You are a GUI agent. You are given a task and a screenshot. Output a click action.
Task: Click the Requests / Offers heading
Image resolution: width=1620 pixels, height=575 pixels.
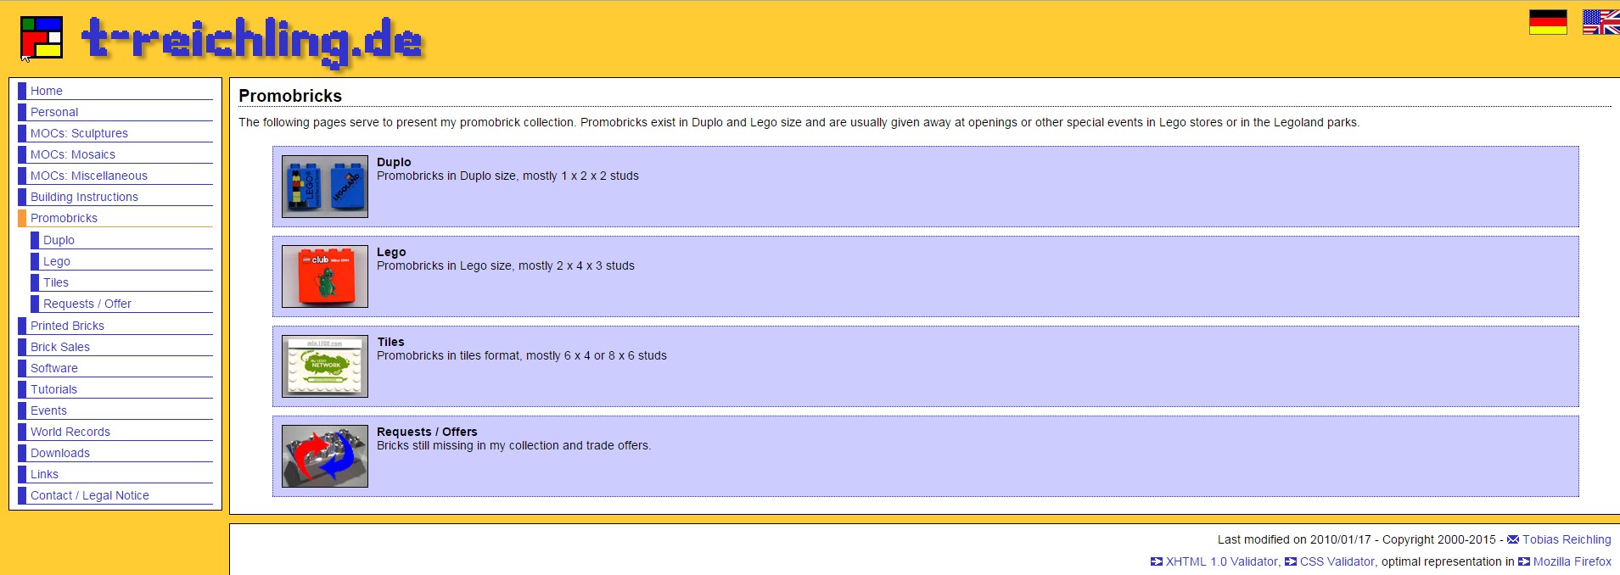click(x=427, y=432)
